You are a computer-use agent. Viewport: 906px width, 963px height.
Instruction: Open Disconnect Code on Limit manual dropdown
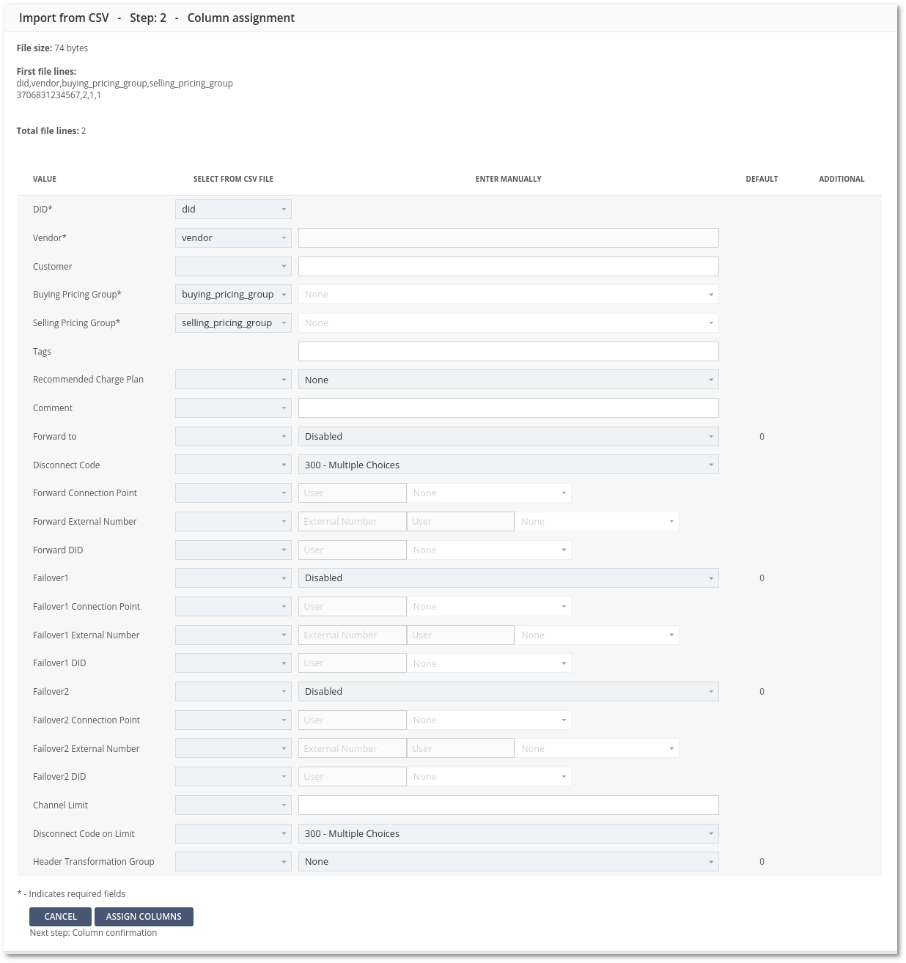click(508, 834)
